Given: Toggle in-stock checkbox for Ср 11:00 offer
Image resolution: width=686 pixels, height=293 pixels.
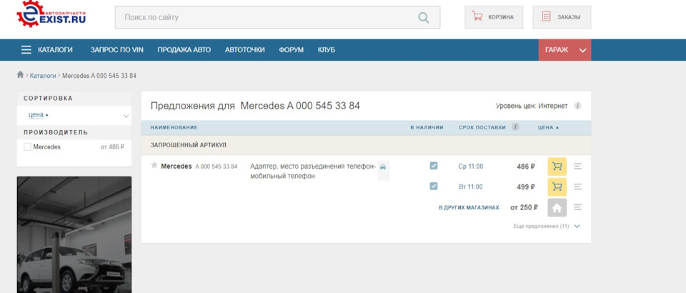Looking at the screenshot, I should [434, 166].
